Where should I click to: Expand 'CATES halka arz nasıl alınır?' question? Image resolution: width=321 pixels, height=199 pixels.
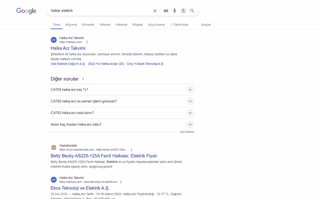click(x=122, y=113)
